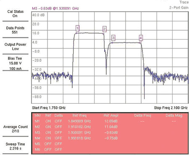
Task: Click the 40.0 dB top scale label
Action: (38, 15)
